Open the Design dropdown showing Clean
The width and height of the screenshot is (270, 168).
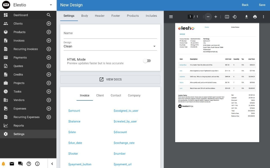pyautogui.click(x=110, y=46)
